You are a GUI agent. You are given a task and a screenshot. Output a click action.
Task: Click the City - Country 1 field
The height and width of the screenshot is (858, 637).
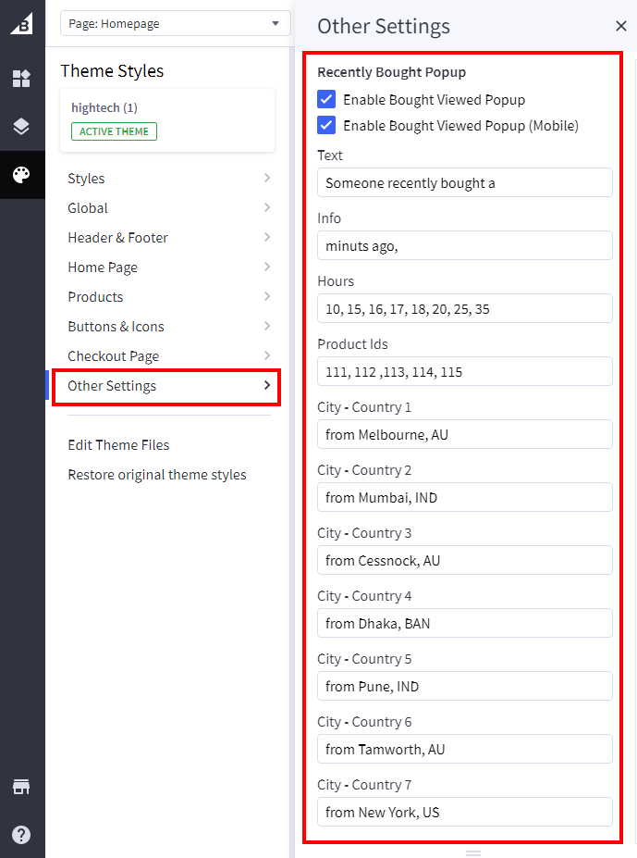click(464, 435)
